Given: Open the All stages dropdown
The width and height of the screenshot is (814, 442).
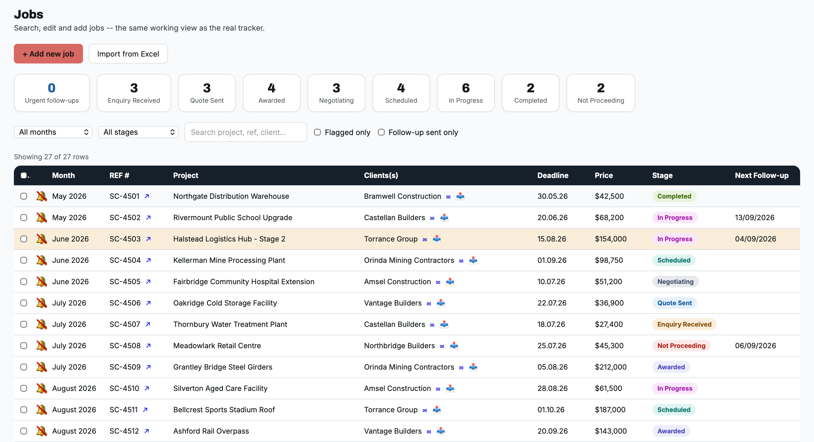Looking at the screenshot, I should click(138, 132).
